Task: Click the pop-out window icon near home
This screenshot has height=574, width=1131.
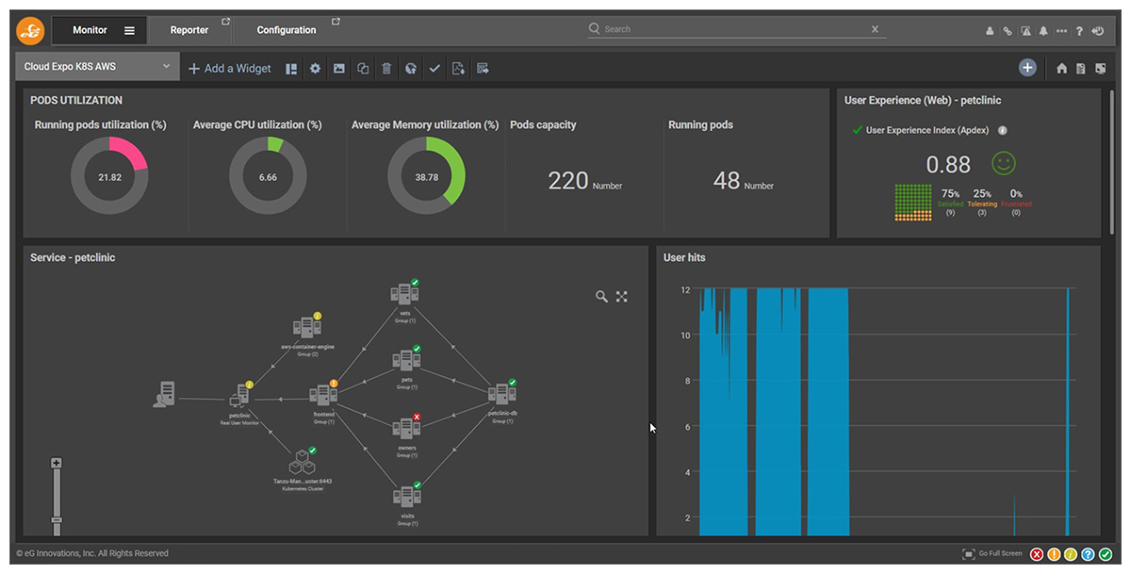Action: pyautogui.click(x=1100, y=68)
